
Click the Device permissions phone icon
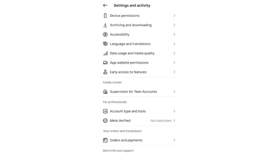(105, 16)
